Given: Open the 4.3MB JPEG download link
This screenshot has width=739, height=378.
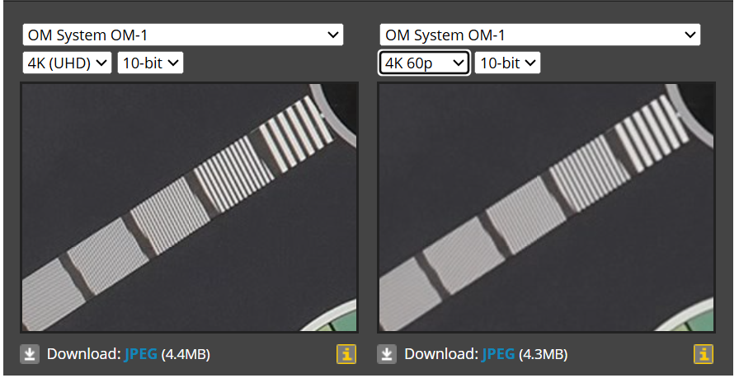Looking at the screenshot, I should click(497, 354).
